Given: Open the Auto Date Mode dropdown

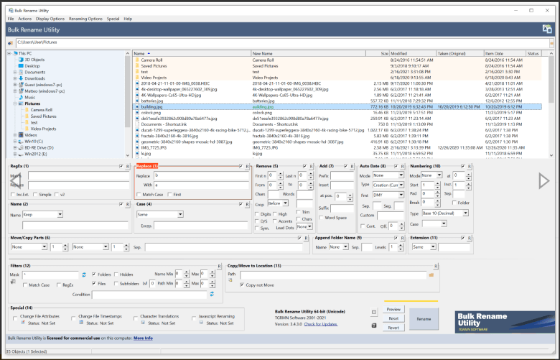Looking at the screenshot, I should tap(388, 175).
